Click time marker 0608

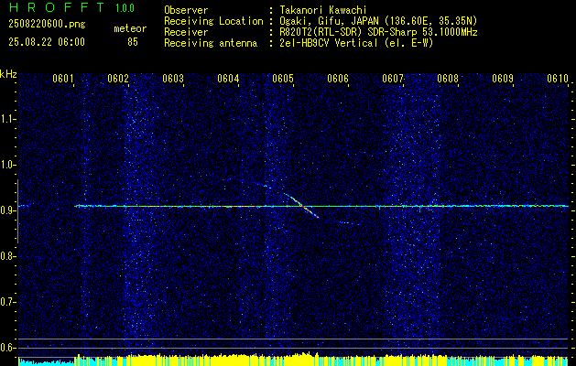click(x=448, y=78)
